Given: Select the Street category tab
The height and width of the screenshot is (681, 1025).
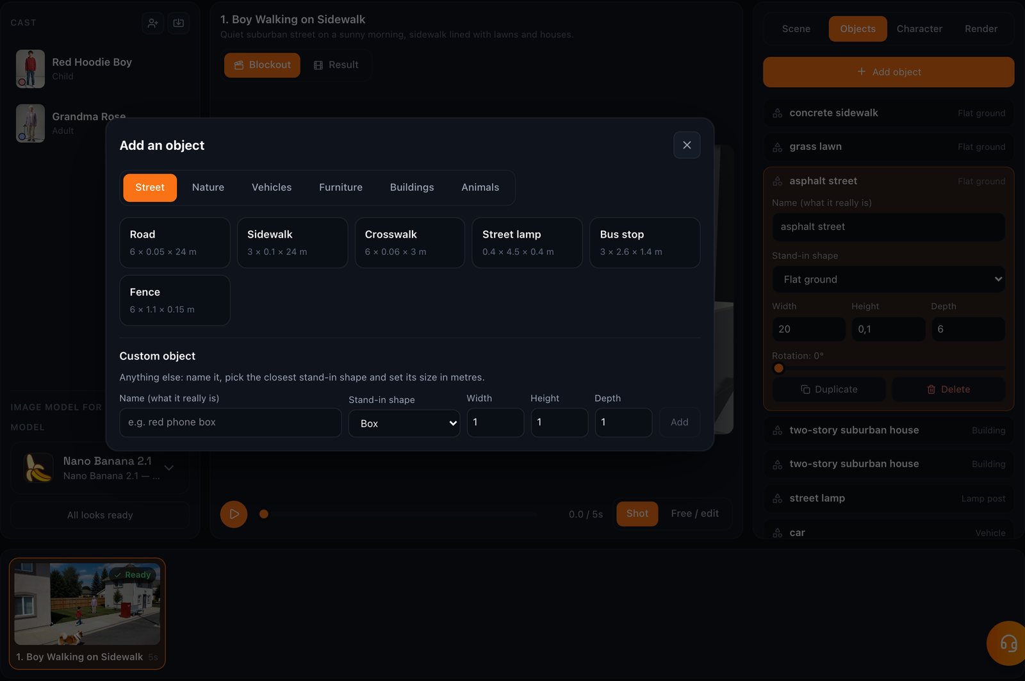Looking at the screenshot, I should click(x=150, y=188).
